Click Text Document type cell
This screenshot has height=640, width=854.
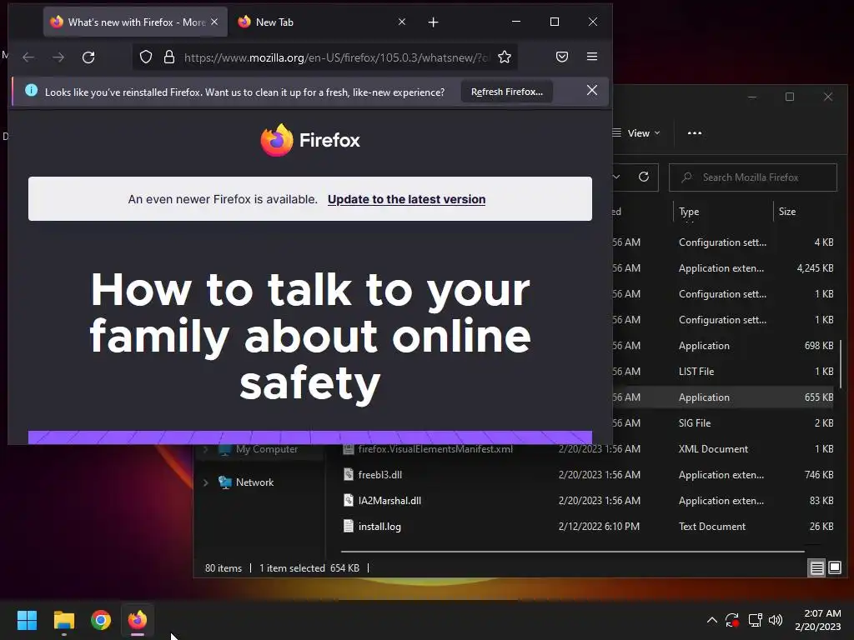(712, 527)
